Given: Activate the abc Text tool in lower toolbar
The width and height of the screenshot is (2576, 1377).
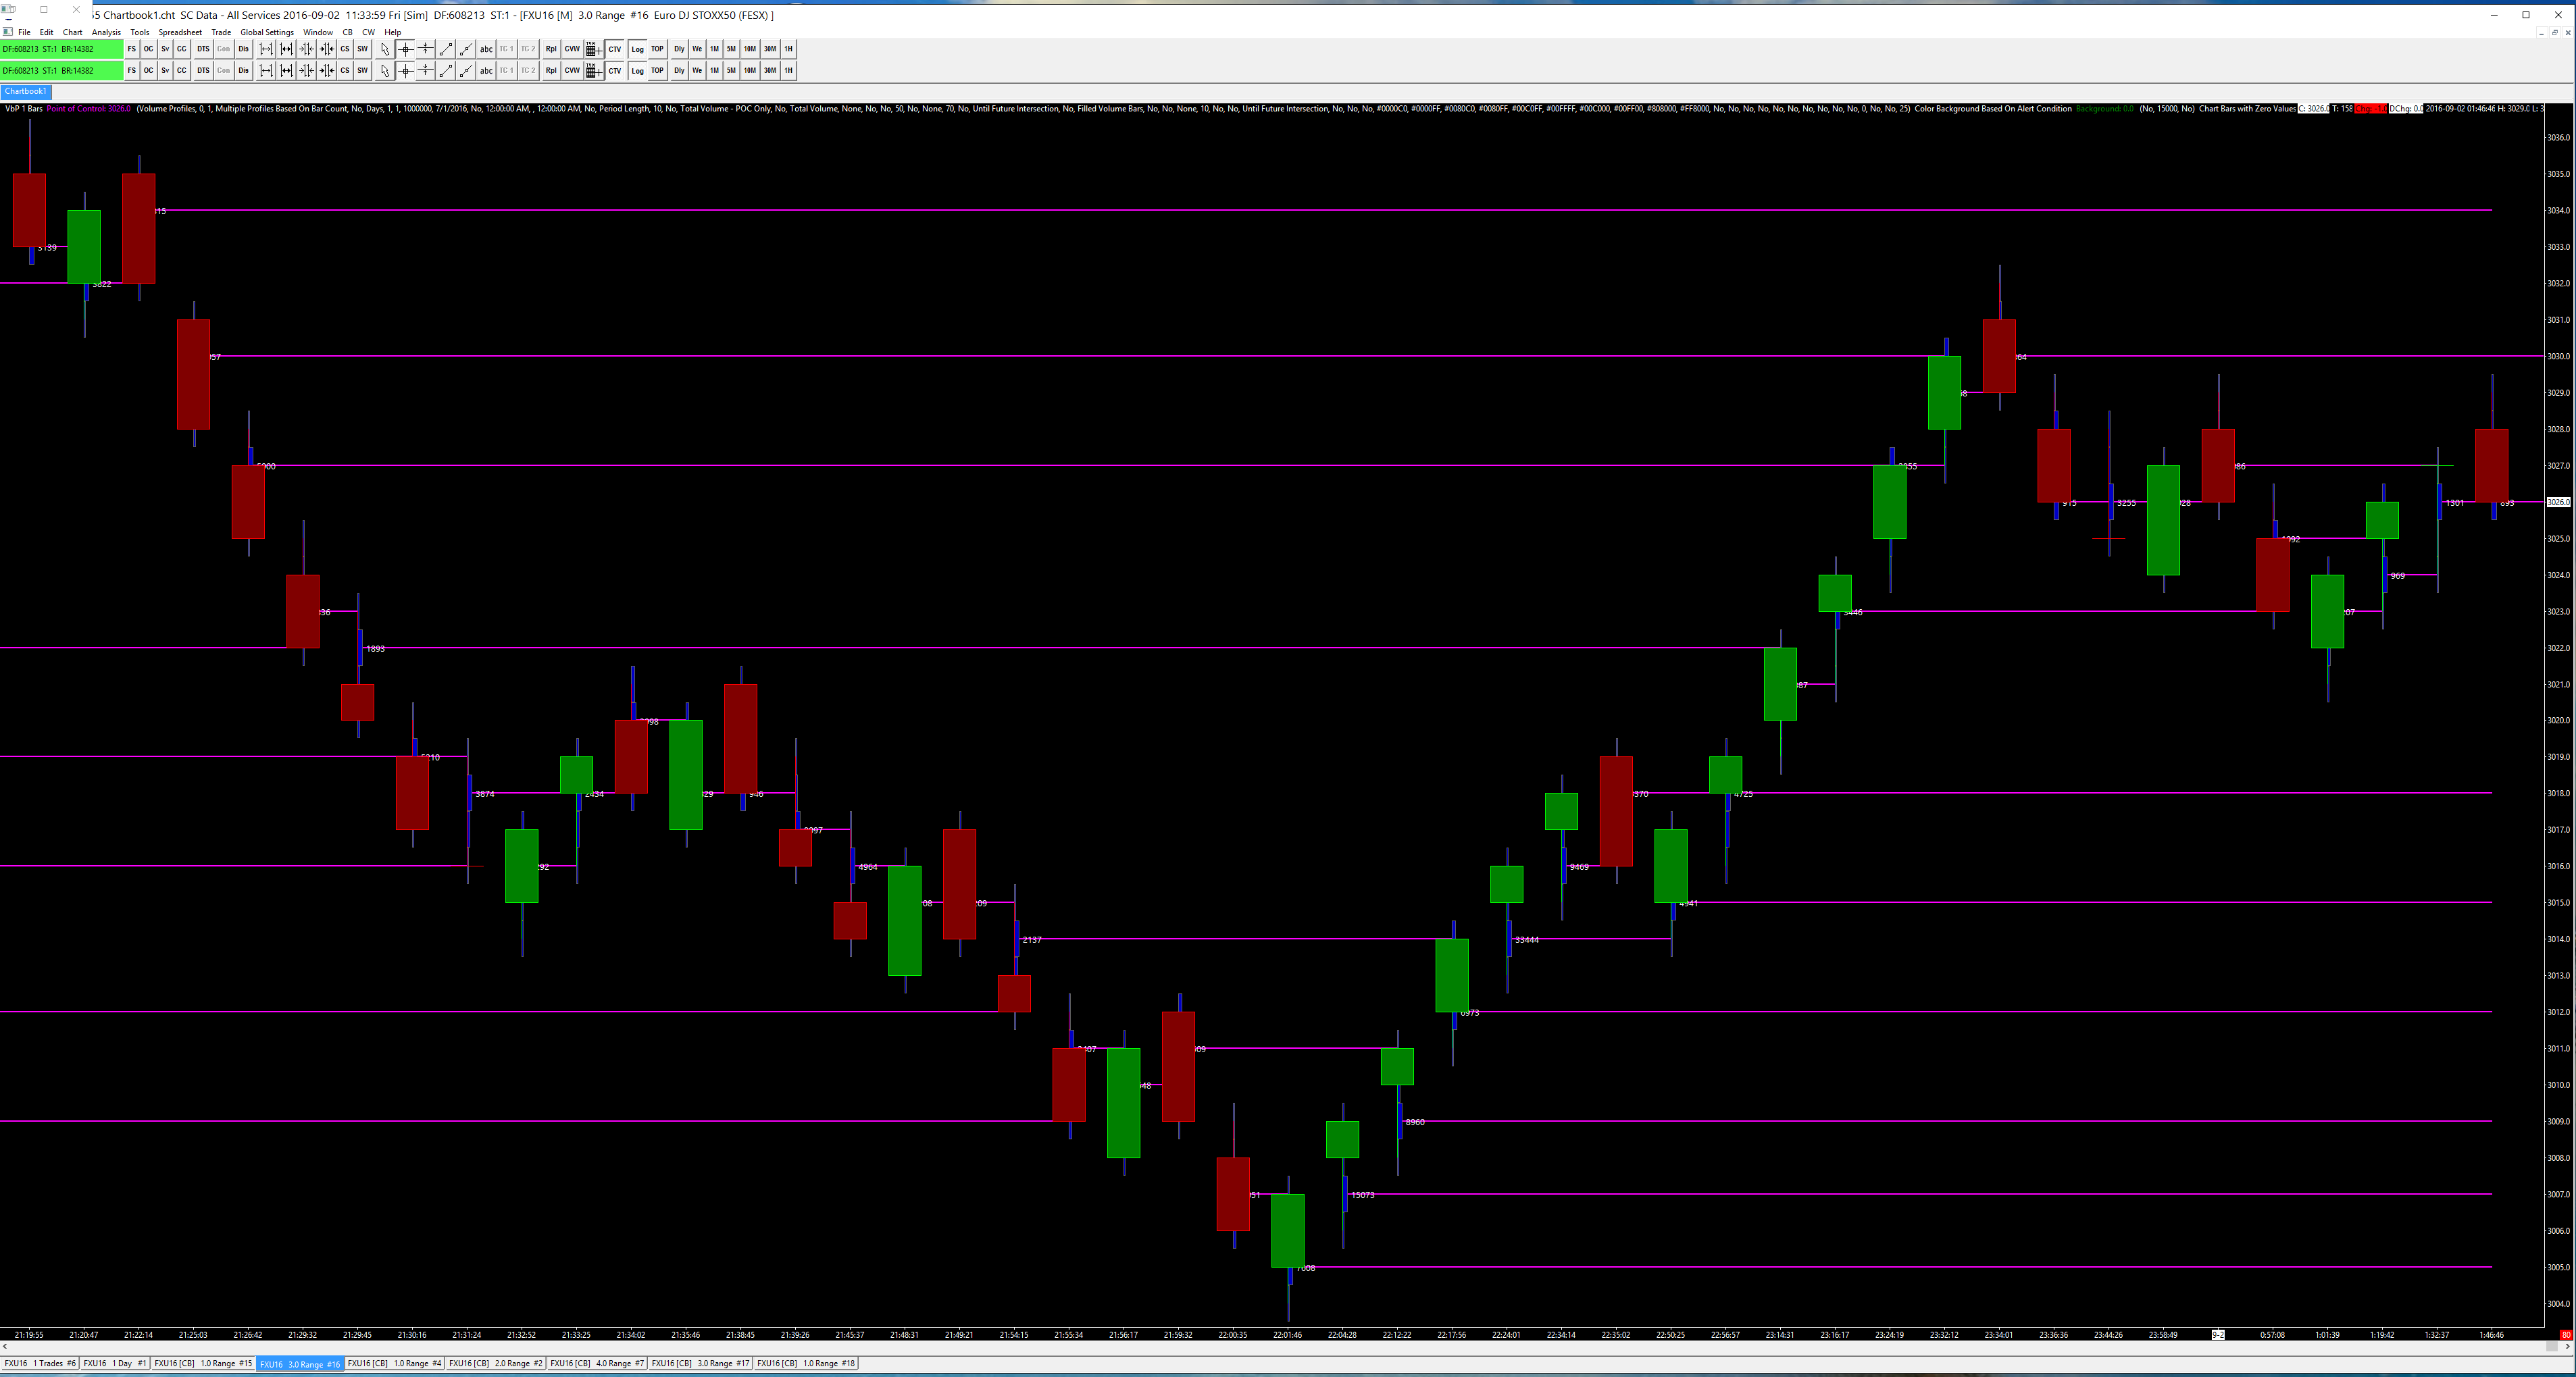Looking at the screenshot, I should click(486, 71).
